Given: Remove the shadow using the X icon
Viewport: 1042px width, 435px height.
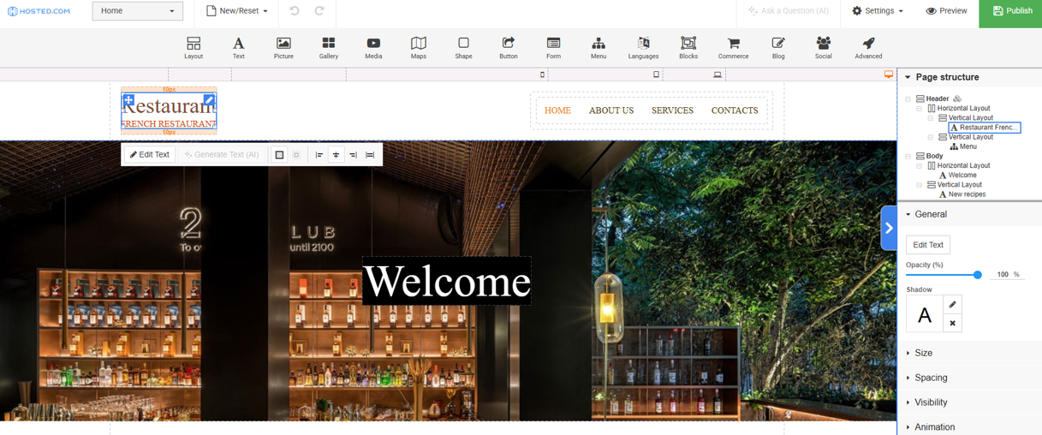Looking at the screenshot, I should pos(952,324).
